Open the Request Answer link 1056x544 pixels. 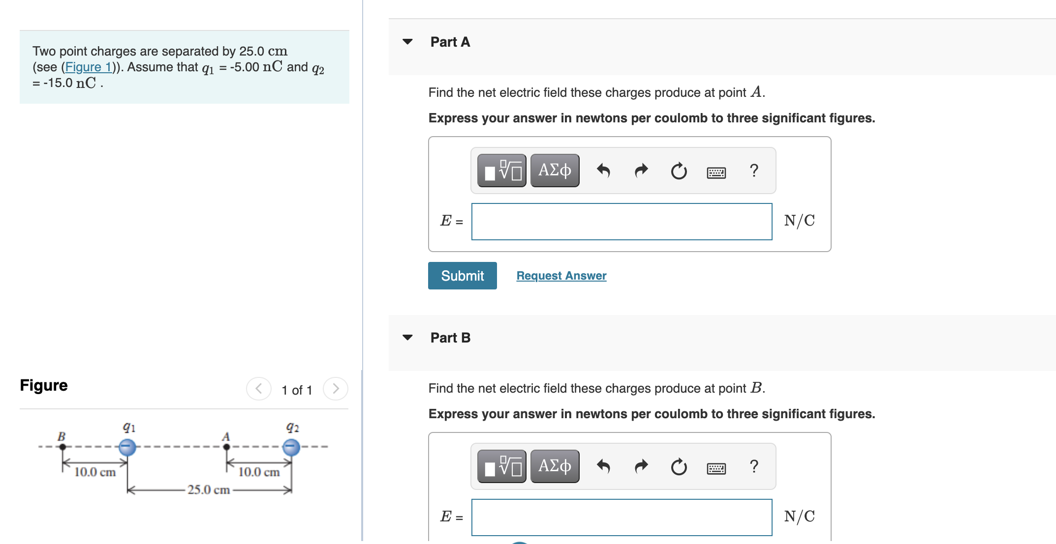(x=561, y=276)
